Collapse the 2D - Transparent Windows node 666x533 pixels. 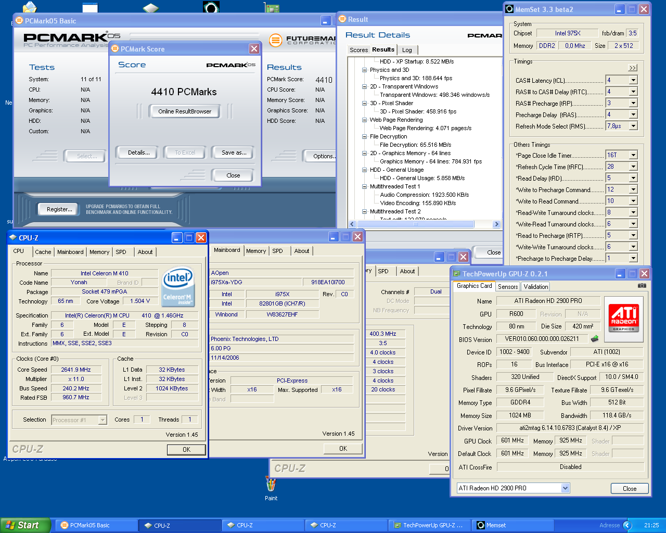[x=365, y=86]
